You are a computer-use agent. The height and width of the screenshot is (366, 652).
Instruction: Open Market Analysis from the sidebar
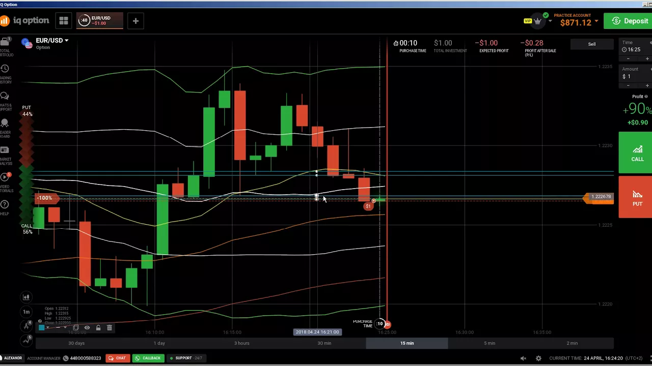pos(5,156)
